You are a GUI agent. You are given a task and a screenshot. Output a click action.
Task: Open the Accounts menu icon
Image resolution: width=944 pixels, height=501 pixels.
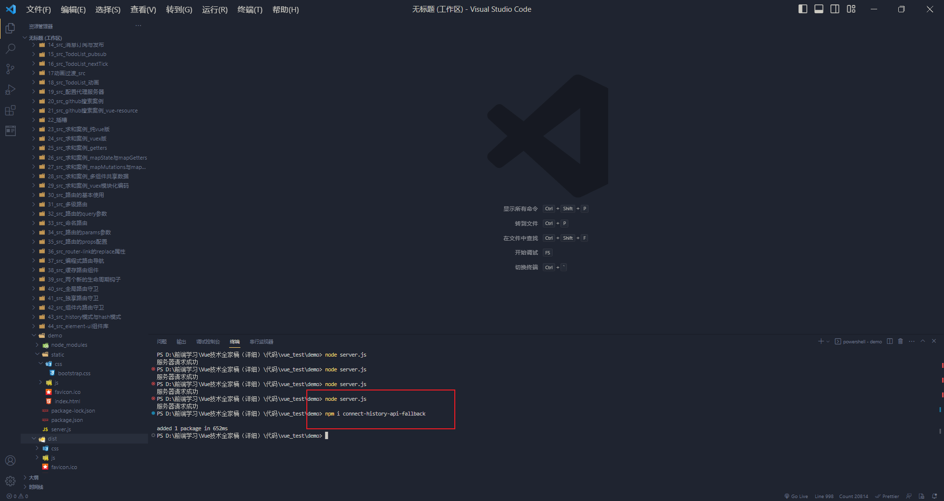[10, 460]
